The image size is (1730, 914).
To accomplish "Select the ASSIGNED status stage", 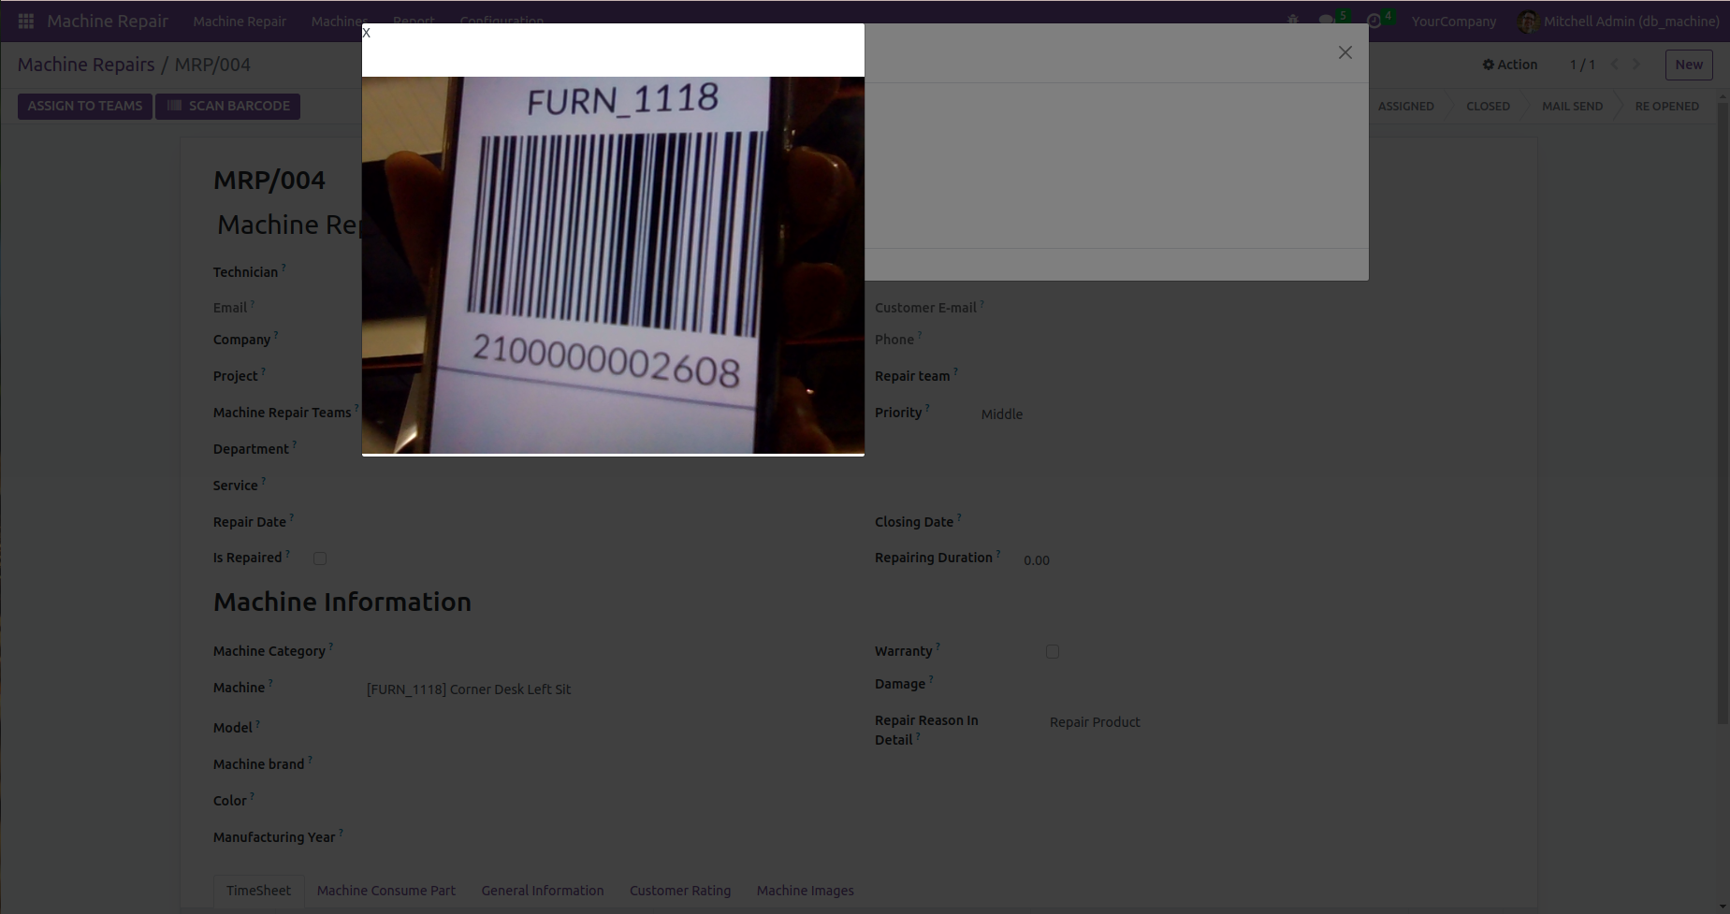I will pos(1405,107).
